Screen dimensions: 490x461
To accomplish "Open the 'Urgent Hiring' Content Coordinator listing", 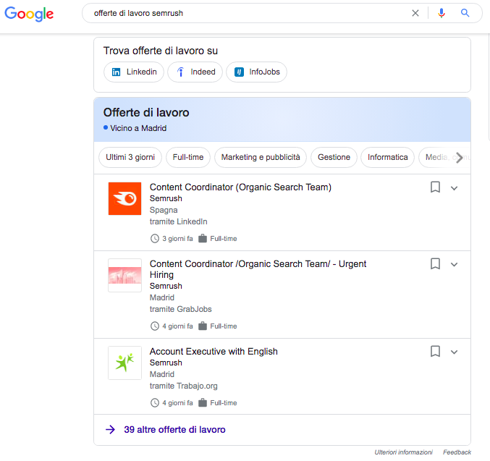I will point(258,269).
